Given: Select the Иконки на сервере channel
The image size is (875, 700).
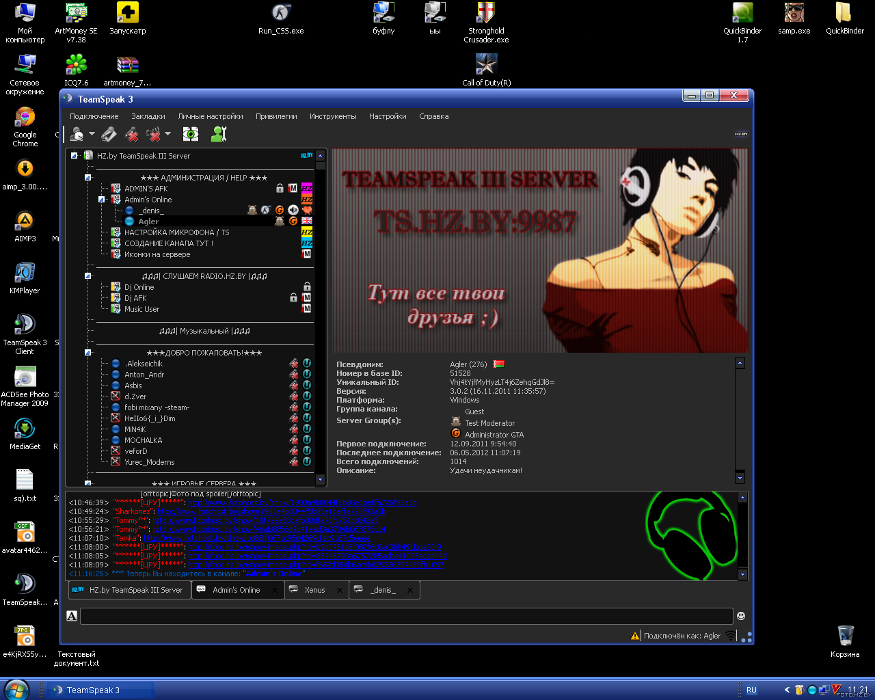Looking at the screenshot, I should (157, 254).
